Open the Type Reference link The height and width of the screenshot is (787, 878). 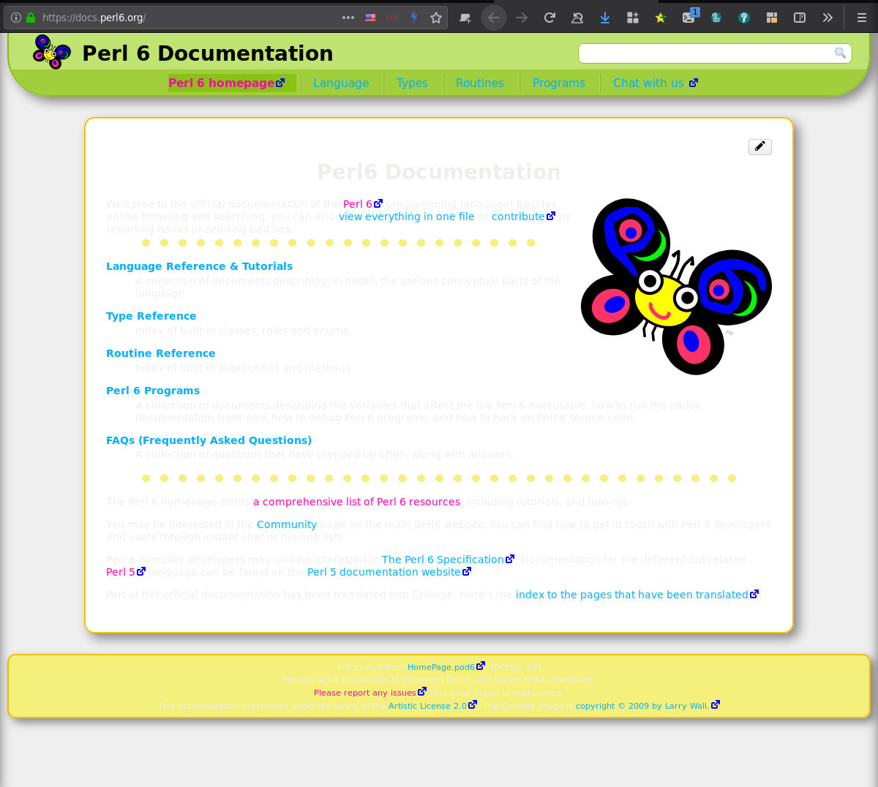(151, 316)
